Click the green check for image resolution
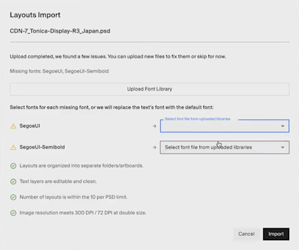This screenshot has width=299, height=250. point(13,213)
